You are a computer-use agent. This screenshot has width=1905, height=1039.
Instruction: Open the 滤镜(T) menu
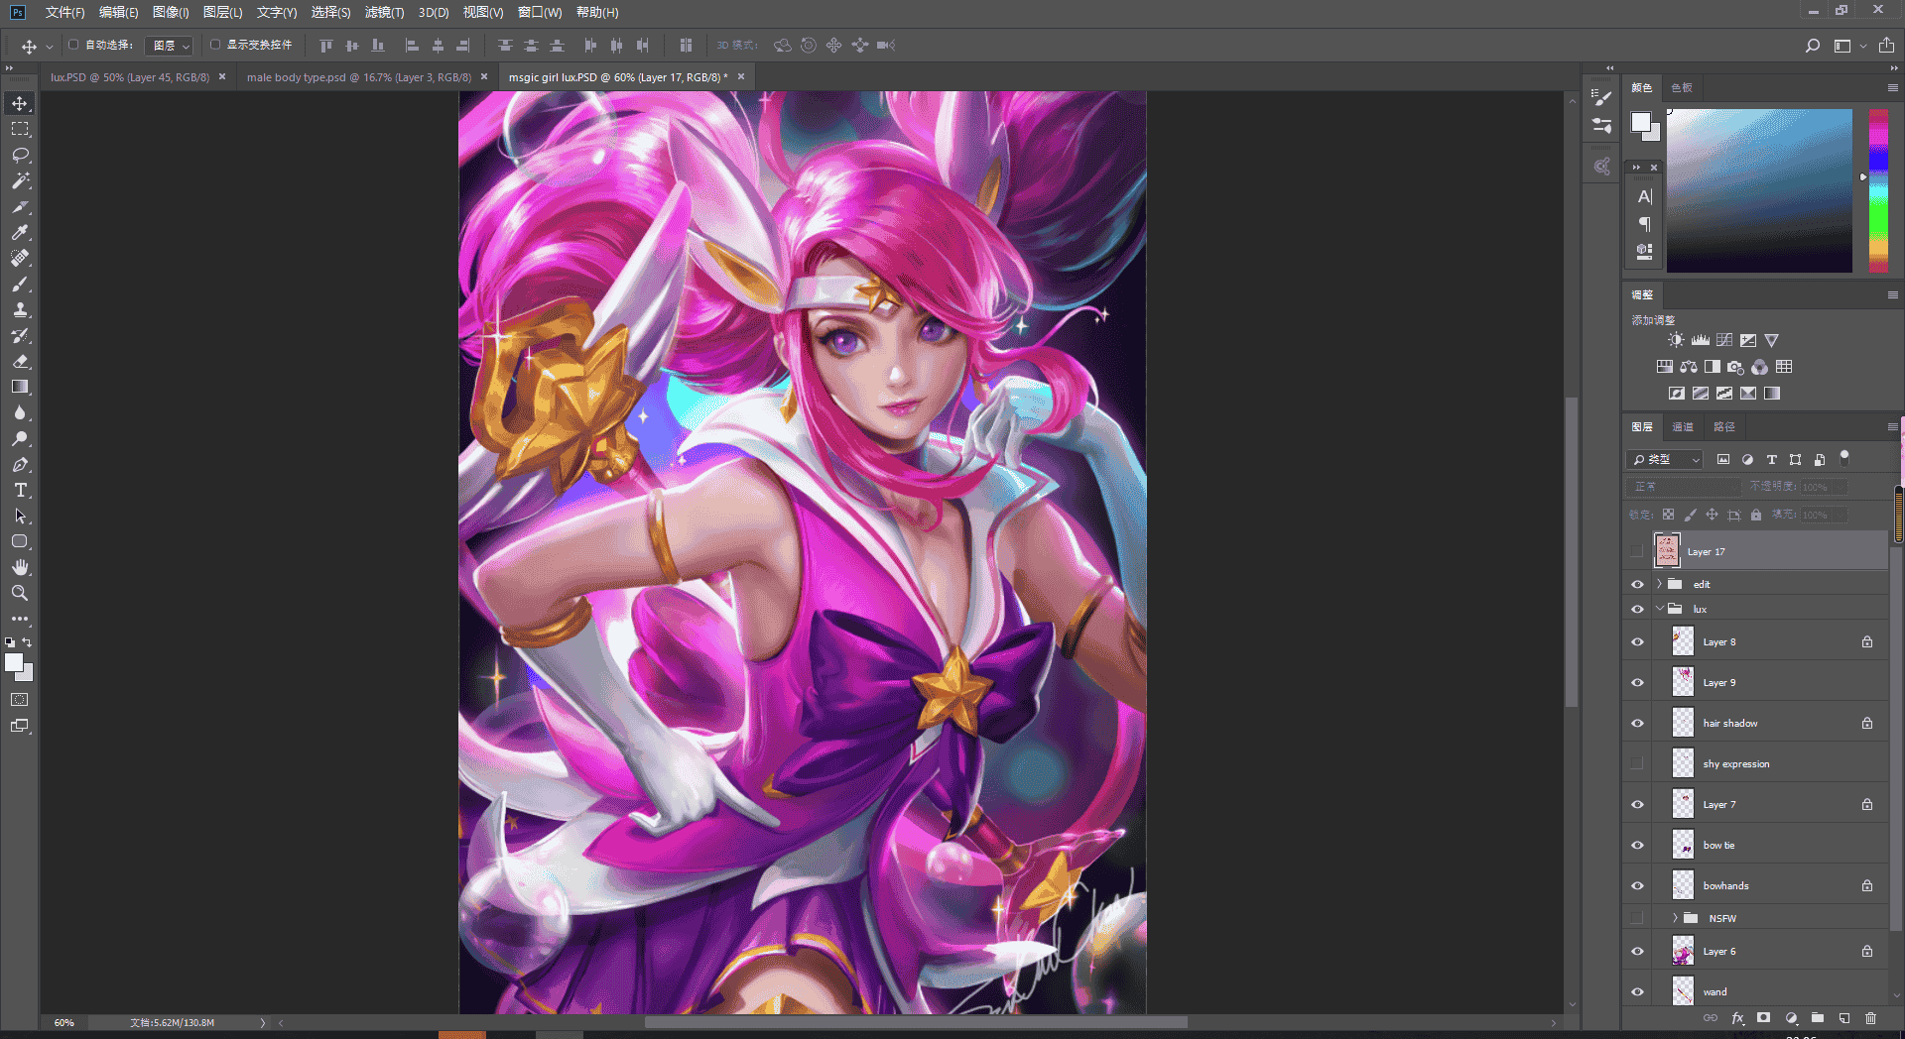[384, 13]
